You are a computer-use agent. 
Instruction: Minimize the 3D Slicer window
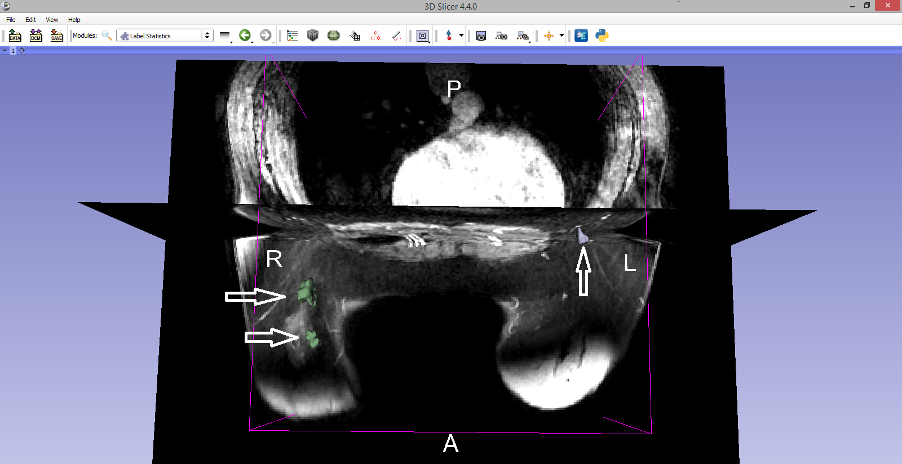852,6
